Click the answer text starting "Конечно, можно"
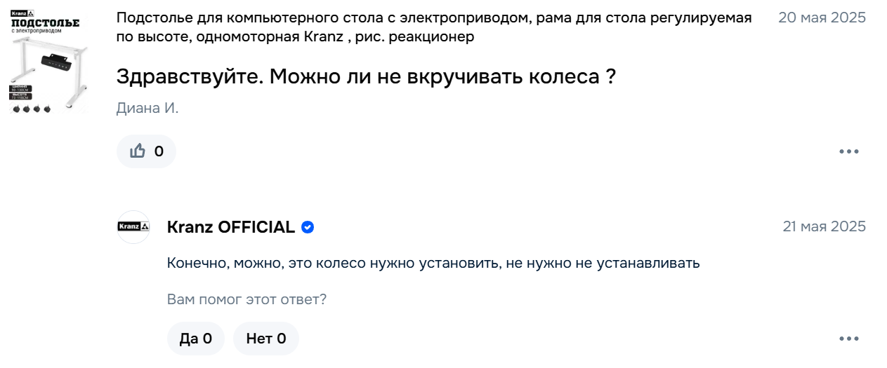This screenshot has height=368, width=887. click(x=433, y=264)
